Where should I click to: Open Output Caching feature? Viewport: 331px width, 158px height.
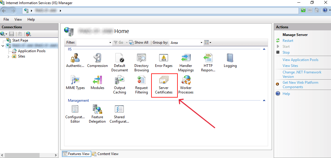click(120, 85)
